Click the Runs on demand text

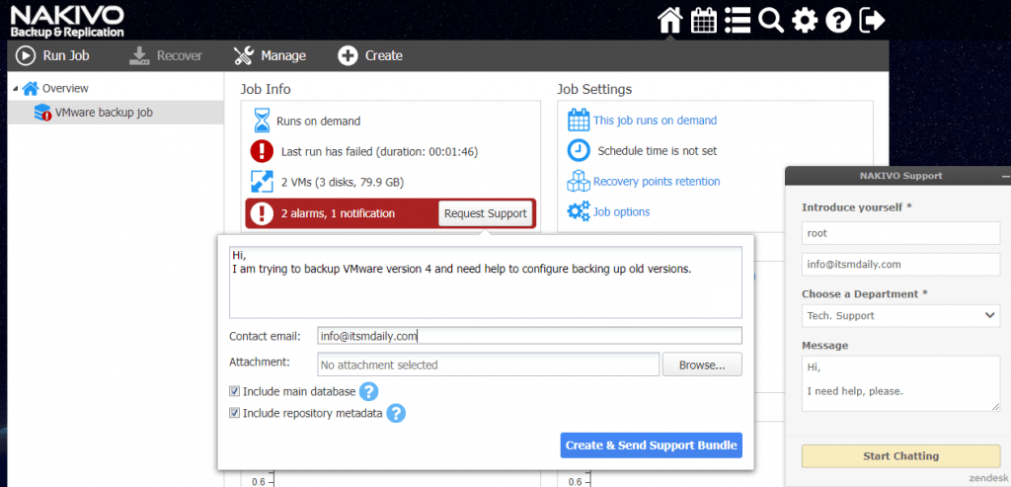(319, 121)
